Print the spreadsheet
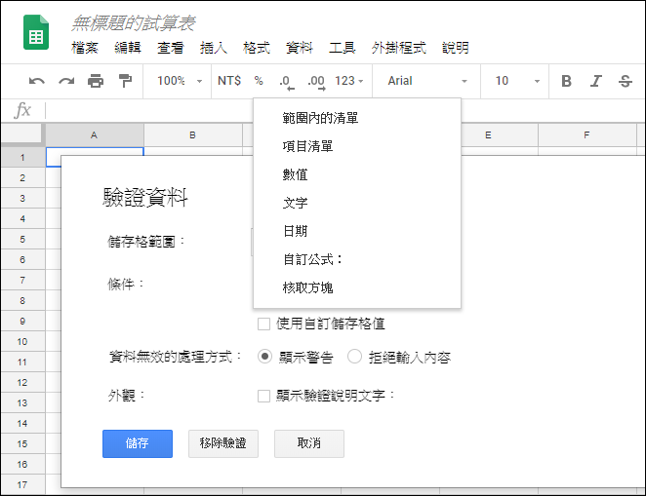 pos(96,81)
